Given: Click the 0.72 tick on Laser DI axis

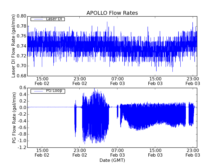Looking at the screenshot, I should pos(22,56).
